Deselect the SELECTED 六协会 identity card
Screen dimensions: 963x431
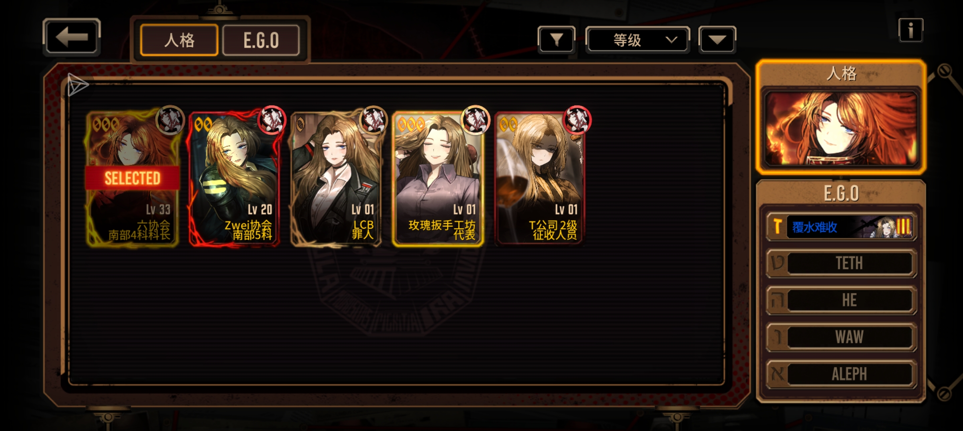pos(132,178)
